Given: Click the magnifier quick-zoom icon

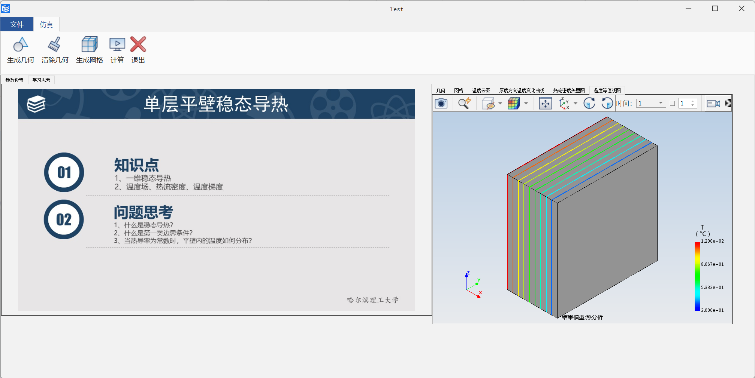Looking at the screenshot, I should (465, 103).
